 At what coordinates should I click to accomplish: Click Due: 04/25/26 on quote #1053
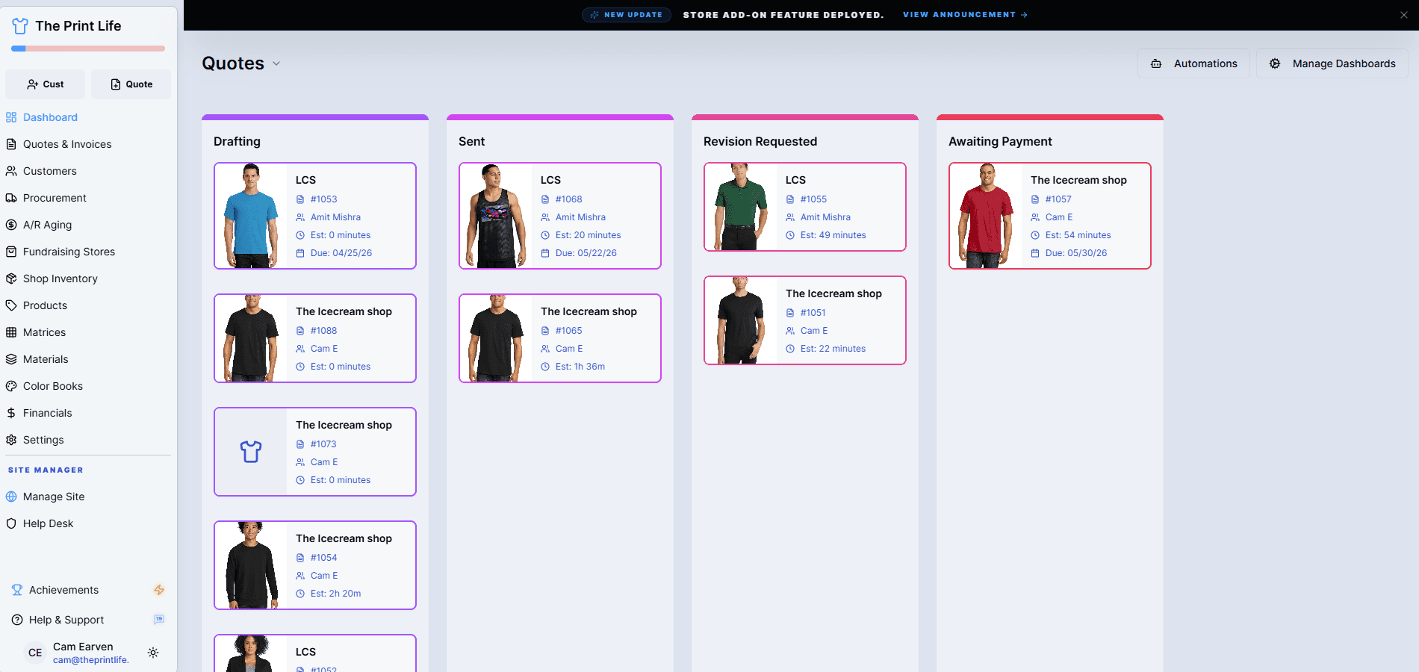coord(341,253)
